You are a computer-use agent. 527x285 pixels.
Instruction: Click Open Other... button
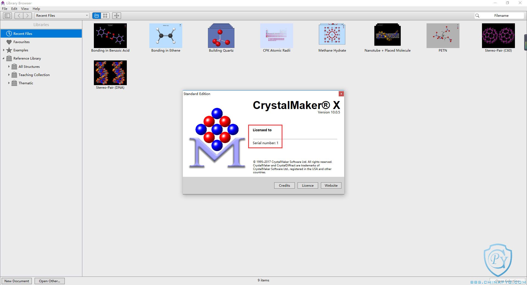coord(49,281)
